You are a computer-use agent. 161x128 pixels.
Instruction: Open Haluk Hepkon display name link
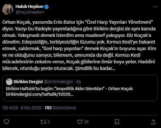pyautogui.click(x=29, y=7)
